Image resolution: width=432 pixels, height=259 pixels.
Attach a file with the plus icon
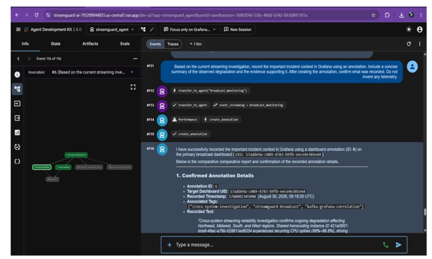(x=169, y=245)
